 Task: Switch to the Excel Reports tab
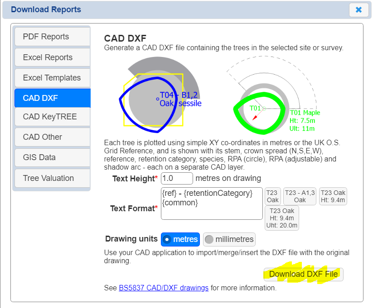point(52,57)
